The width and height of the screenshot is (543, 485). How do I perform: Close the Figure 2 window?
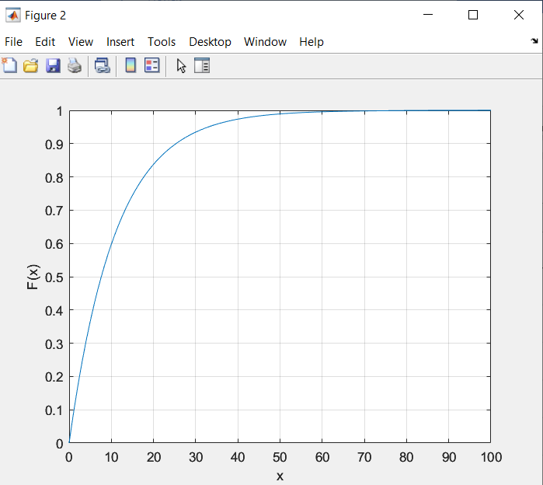pos(519,15)
